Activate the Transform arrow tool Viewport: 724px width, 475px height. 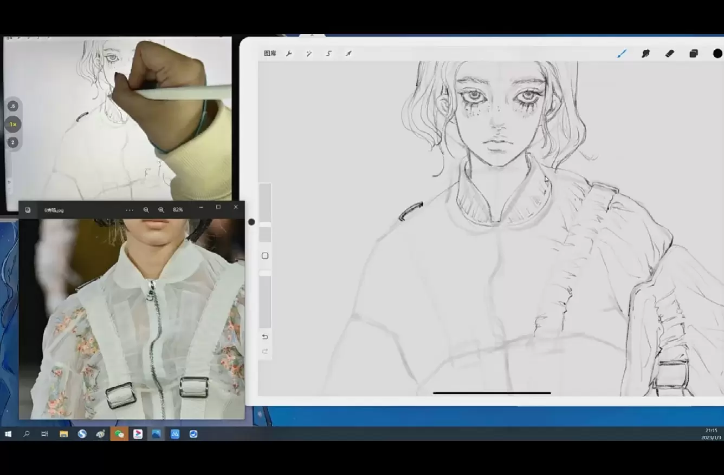pyautogui.click(x=348, y=54)
